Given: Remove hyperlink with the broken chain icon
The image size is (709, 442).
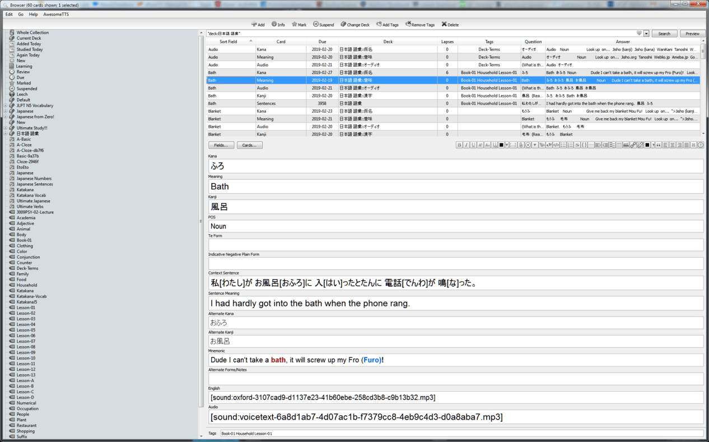Looking at the screenshot, I should click(x=640, y=145).
